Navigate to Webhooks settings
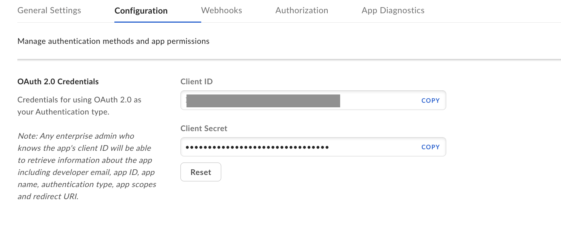Image resolution: width=561 pixels, height=229 pixels. pos(221,10)
